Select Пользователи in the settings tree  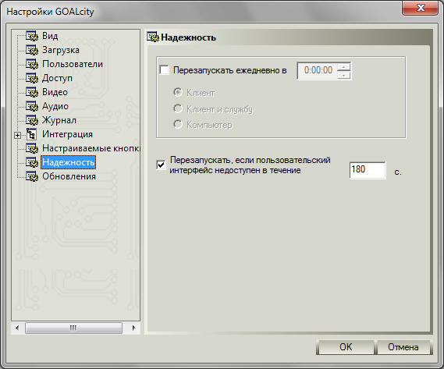pos(73,64)
